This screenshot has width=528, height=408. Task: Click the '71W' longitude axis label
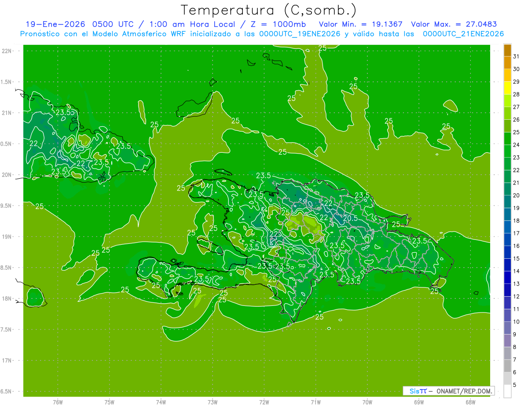click(x=315, y=402)
